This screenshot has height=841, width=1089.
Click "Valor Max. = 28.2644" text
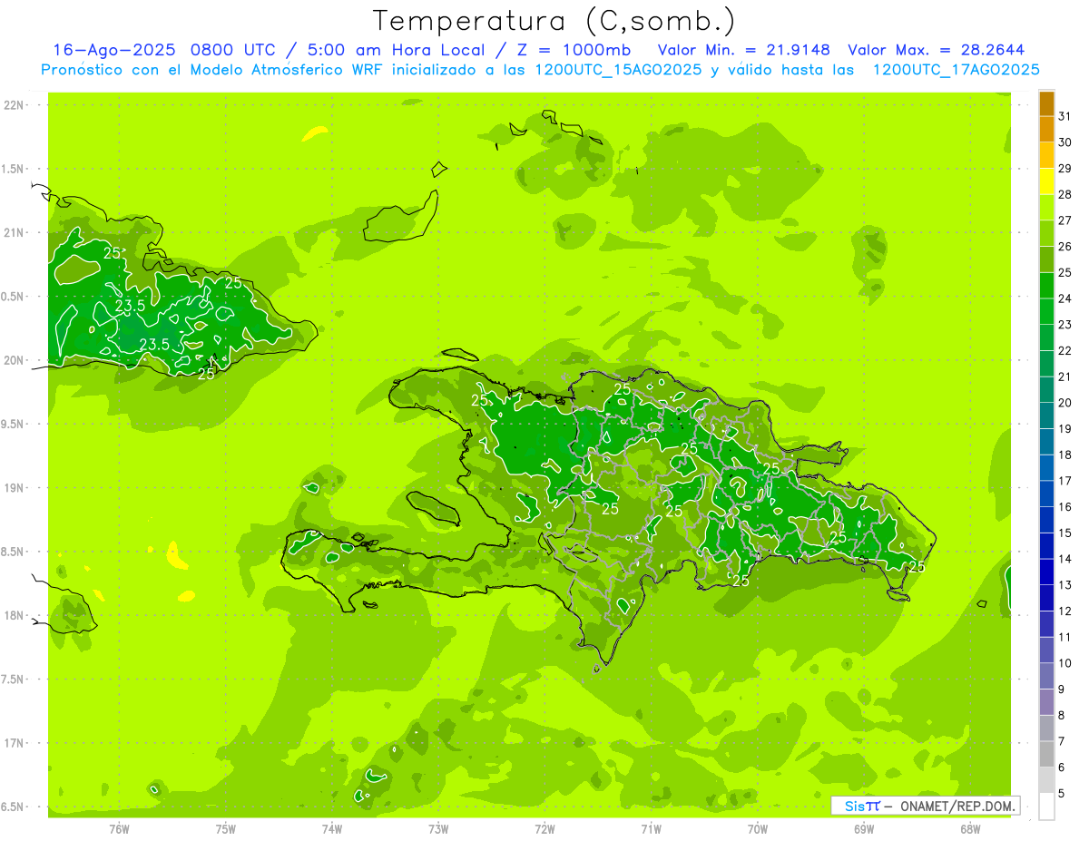[x=936, y=50]
